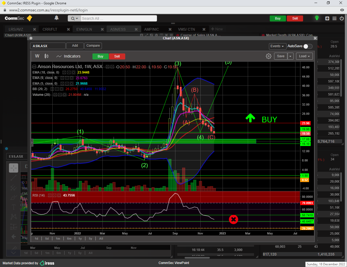Click red Sell button in chart toolbar
Image resolution: width=347 pixels, height=267 pixels.
(117, 56)
